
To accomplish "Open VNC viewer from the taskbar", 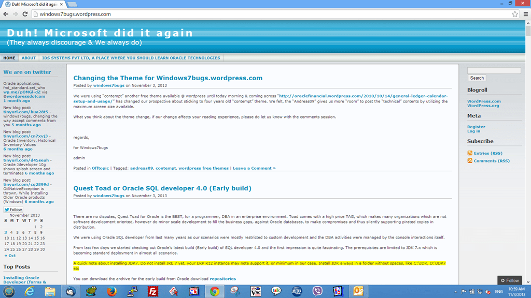I will [x=256, y=291].
